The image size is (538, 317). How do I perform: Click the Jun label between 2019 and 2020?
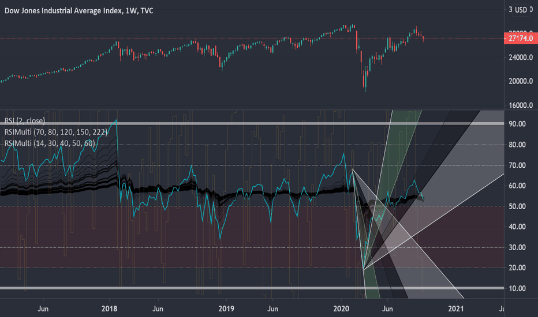272,309
